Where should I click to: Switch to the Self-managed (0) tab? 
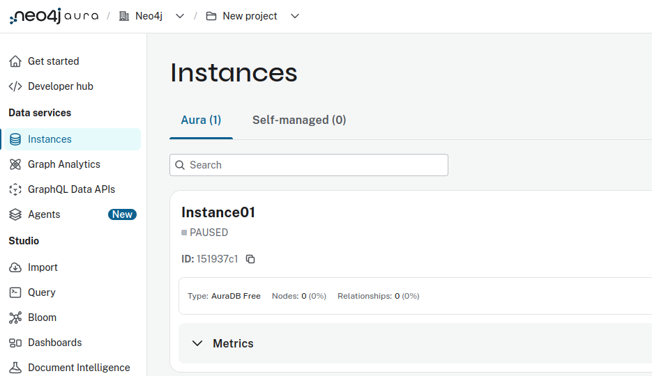coord(299,120)
